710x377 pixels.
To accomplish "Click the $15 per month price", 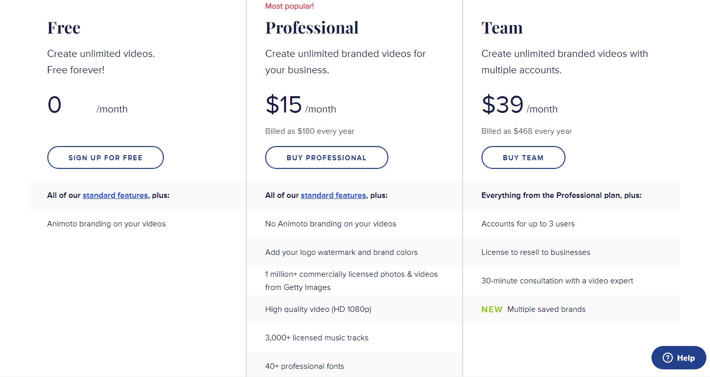I will (x=300, y=105).
